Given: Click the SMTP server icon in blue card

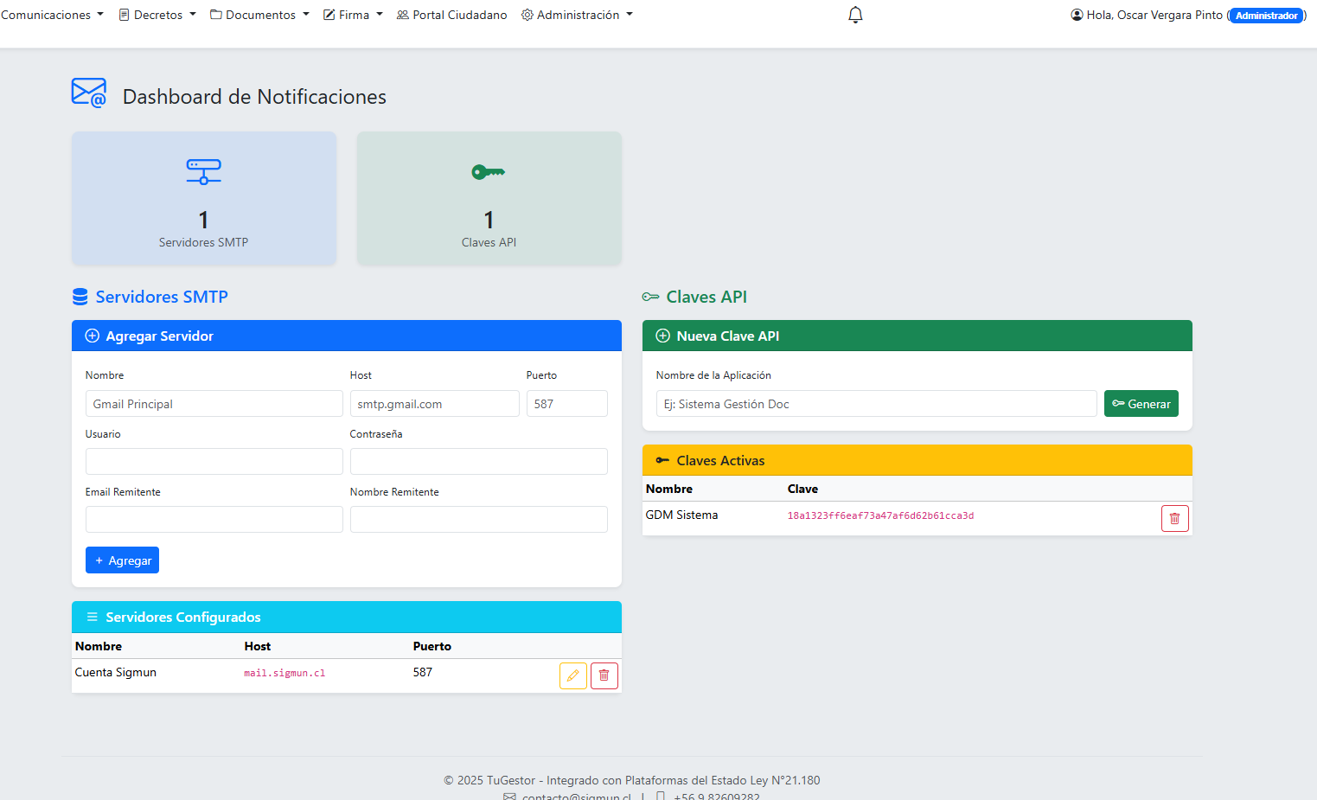Looking at the screenshot, I should coord(203,171).
